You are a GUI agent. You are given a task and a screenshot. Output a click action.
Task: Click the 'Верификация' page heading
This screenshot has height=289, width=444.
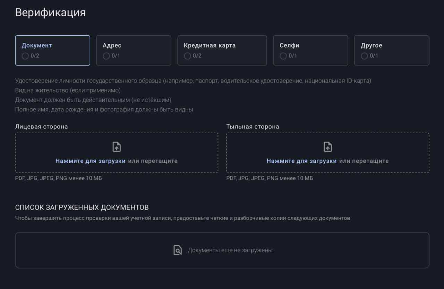50,12
